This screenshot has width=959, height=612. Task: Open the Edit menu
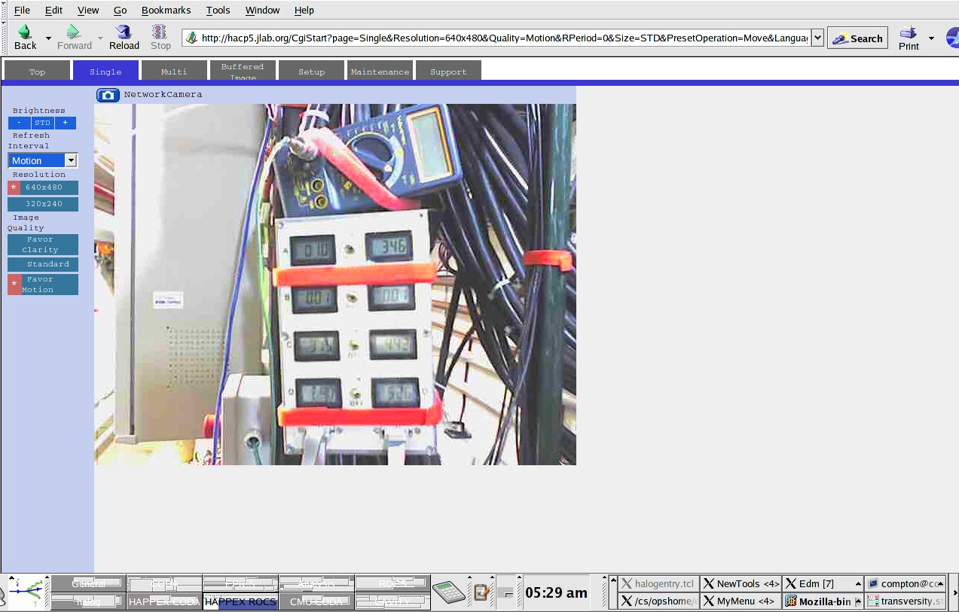point(53,10)
